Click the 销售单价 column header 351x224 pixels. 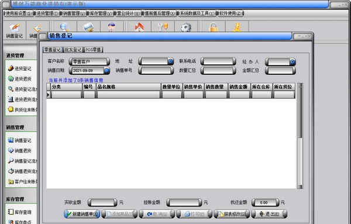(x=193, y=87)
